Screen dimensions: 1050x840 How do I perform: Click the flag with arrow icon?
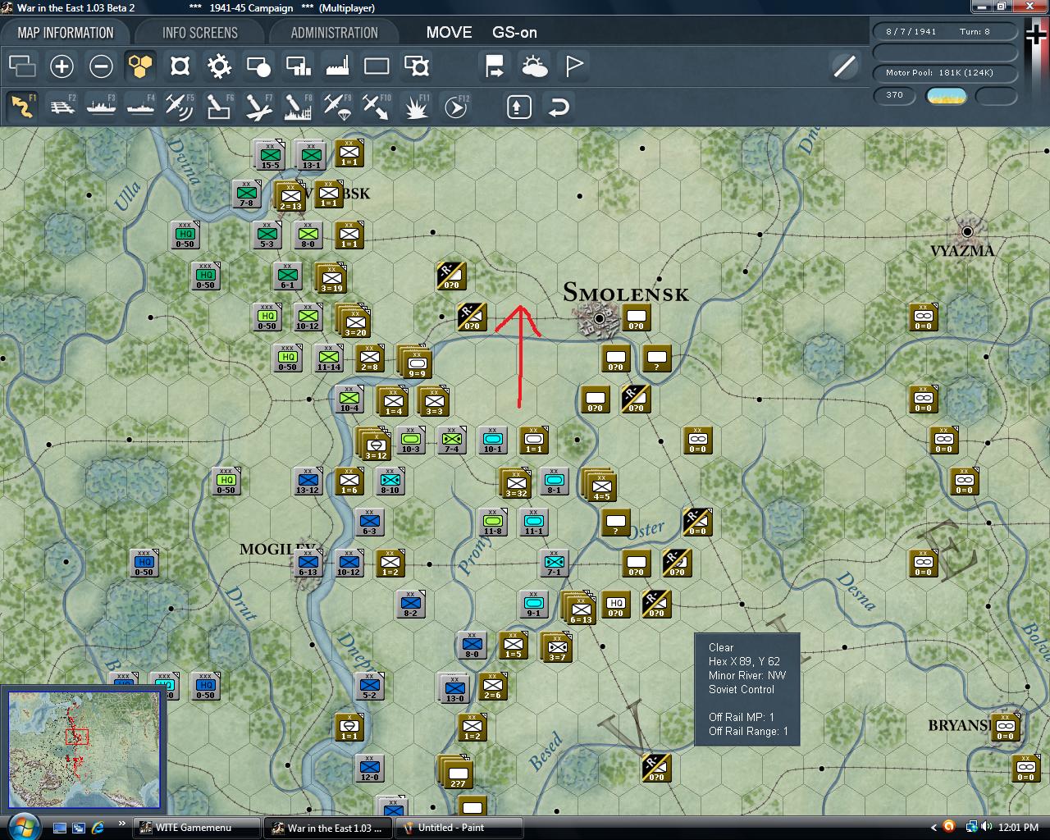coord(495,66)
